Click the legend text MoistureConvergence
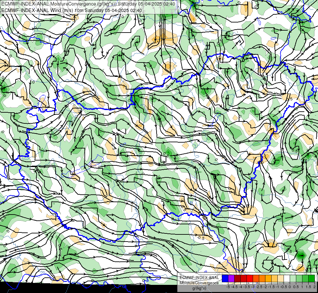The height and width of the screenshot is (293, 318). tap(199, 283)
